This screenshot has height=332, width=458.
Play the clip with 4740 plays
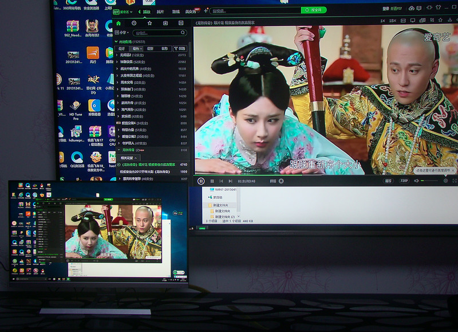click(x=152, y=165)
